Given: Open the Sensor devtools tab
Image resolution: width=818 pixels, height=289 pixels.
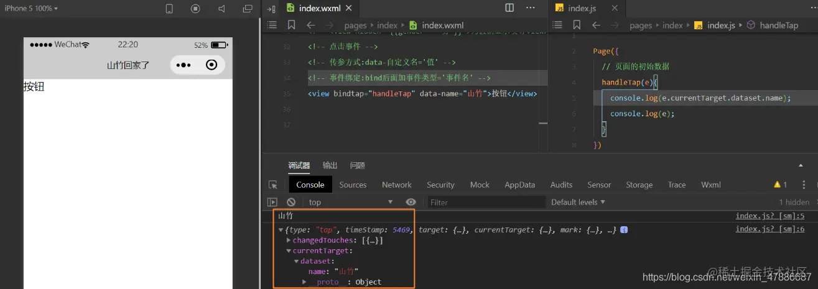Looking at the screenshot, I should coord(599,185).
